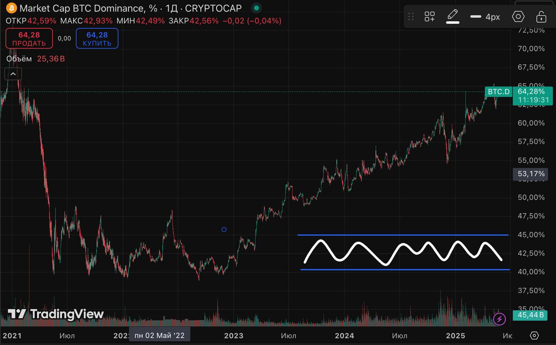Screen dimensions: 556x345
Task: Click the МИН 42,49% low value
Action: tap(140, 21)
